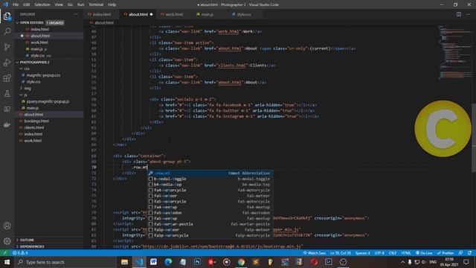The height and width of the screenshot is (268, 476).
Task: Click the feedback icon in the status bar
Action: 460,253
